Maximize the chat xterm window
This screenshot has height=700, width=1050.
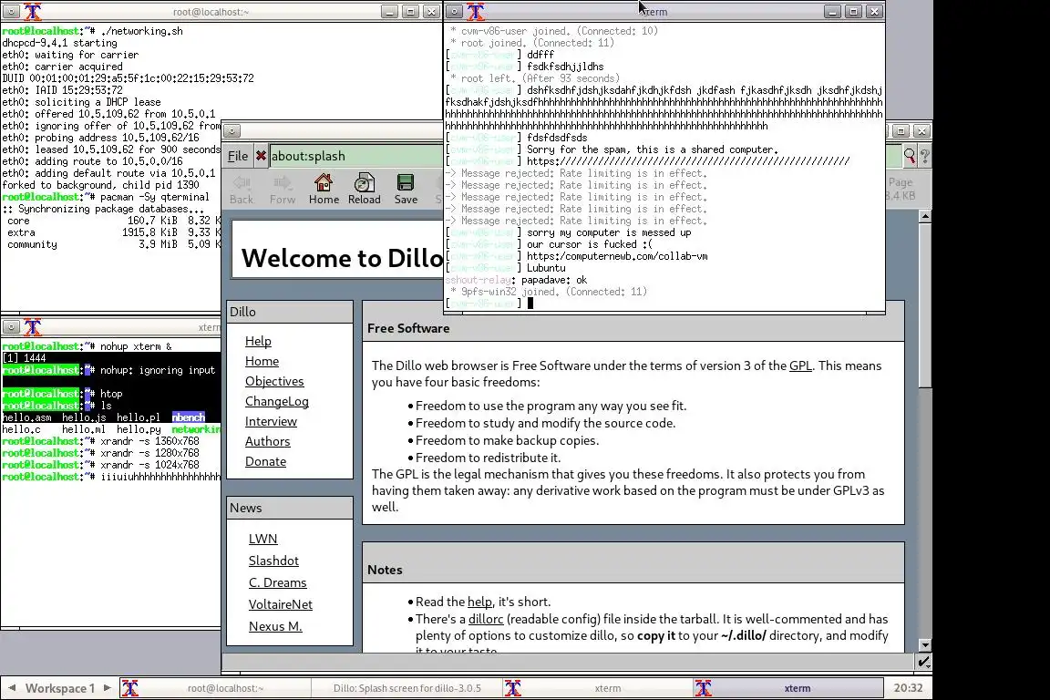[x=853, y=11]
